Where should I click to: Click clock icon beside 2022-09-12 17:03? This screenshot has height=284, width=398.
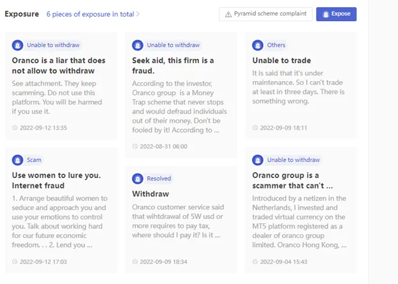coord(15,262)
